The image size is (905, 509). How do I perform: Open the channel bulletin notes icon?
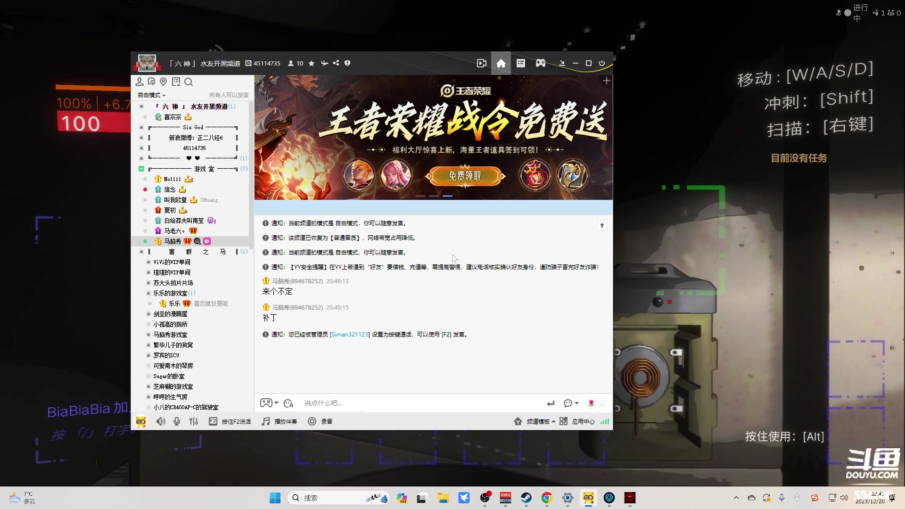point(176,82)
